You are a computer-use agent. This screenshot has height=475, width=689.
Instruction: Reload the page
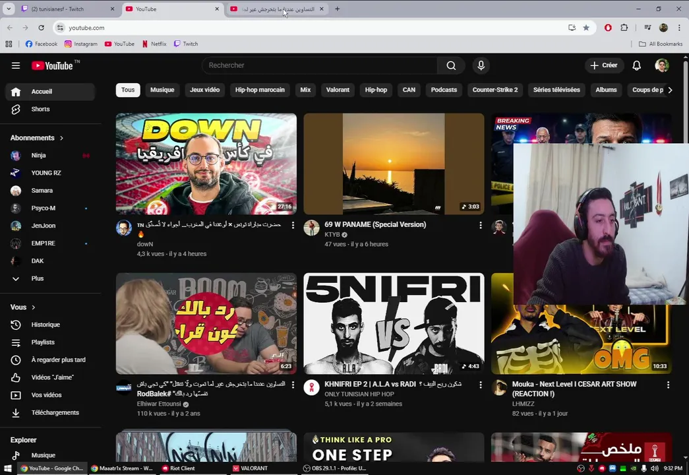pos(41,28)
